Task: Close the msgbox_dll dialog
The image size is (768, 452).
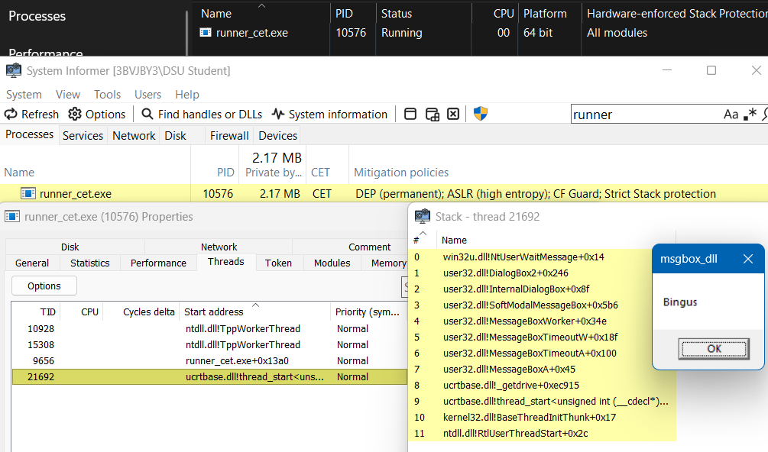Action: click(748, 259)
